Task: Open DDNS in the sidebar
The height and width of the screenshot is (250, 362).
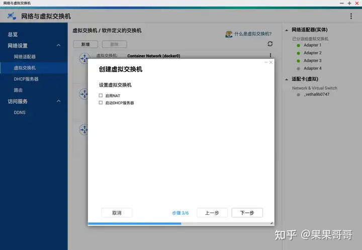Action: (x=20, y=112)
